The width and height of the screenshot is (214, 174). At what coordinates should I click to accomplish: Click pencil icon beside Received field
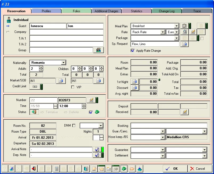click(184, 112)
